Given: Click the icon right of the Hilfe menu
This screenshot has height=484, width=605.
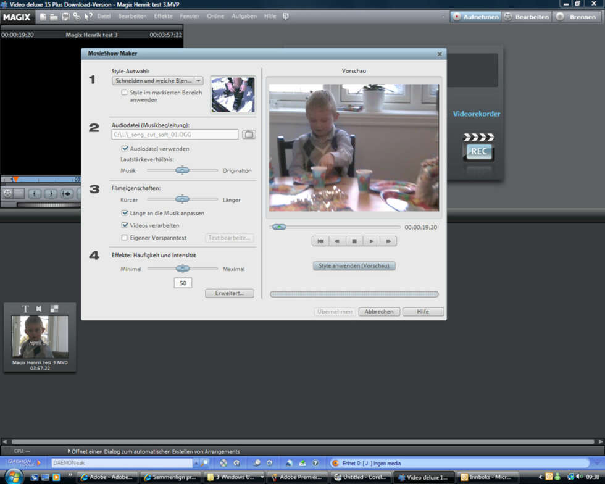Looking at the screenshot, I should click(x=285, y=16).
